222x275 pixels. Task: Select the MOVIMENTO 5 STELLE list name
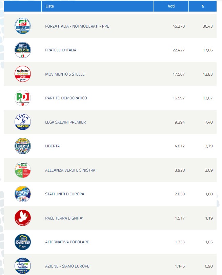pyautogui.click(x=65, y=74)
